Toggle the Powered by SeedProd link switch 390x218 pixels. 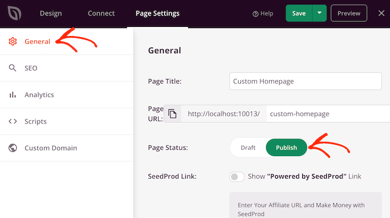(x=237, y=177)
